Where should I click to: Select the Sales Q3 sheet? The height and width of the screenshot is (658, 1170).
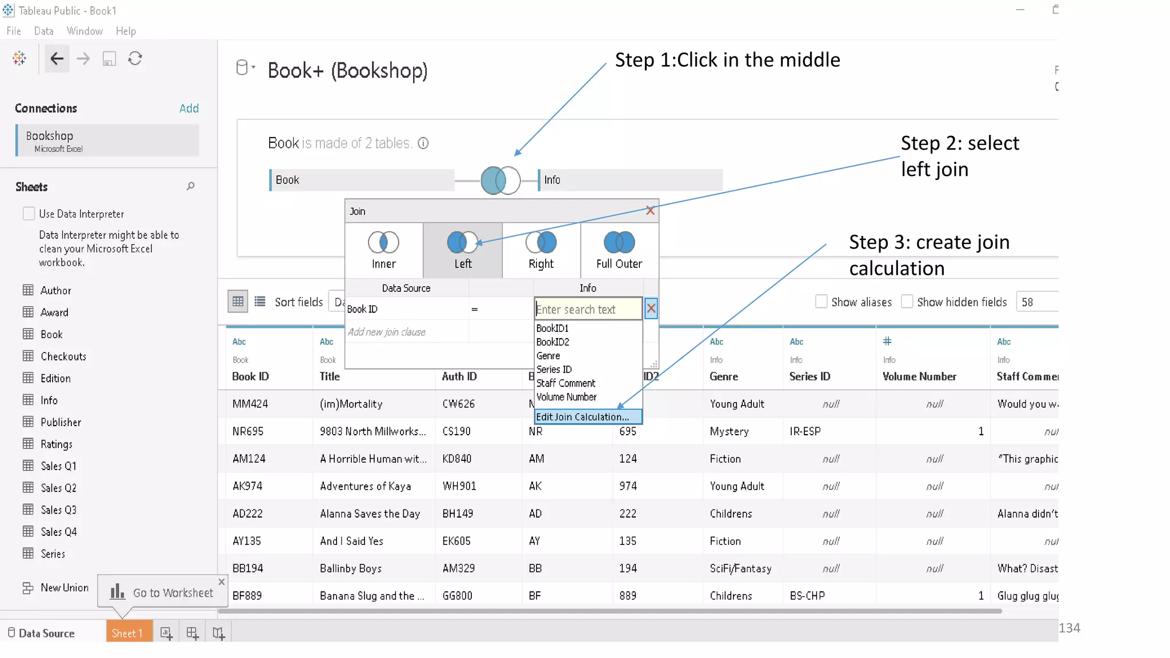(x=58, y=510)
